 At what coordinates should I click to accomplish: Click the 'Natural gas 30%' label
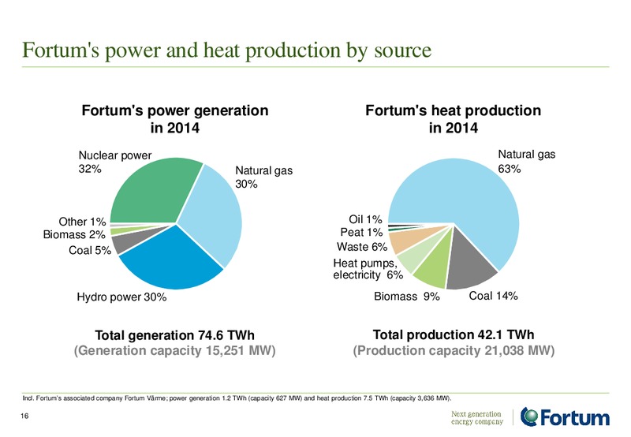(264, 177)
